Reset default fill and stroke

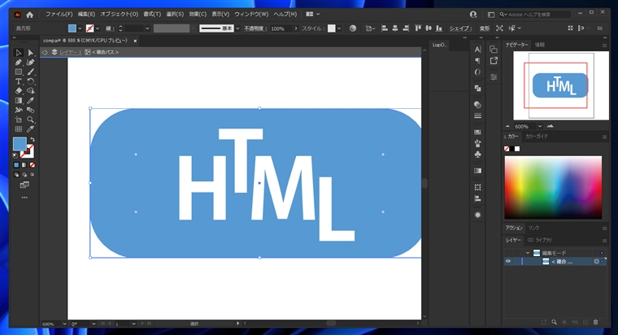pyautogui.click(x=15, y=155)
